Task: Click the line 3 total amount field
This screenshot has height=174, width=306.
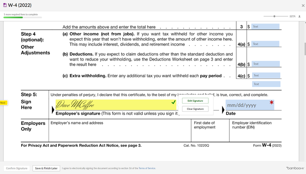Action: pos(265,26)
